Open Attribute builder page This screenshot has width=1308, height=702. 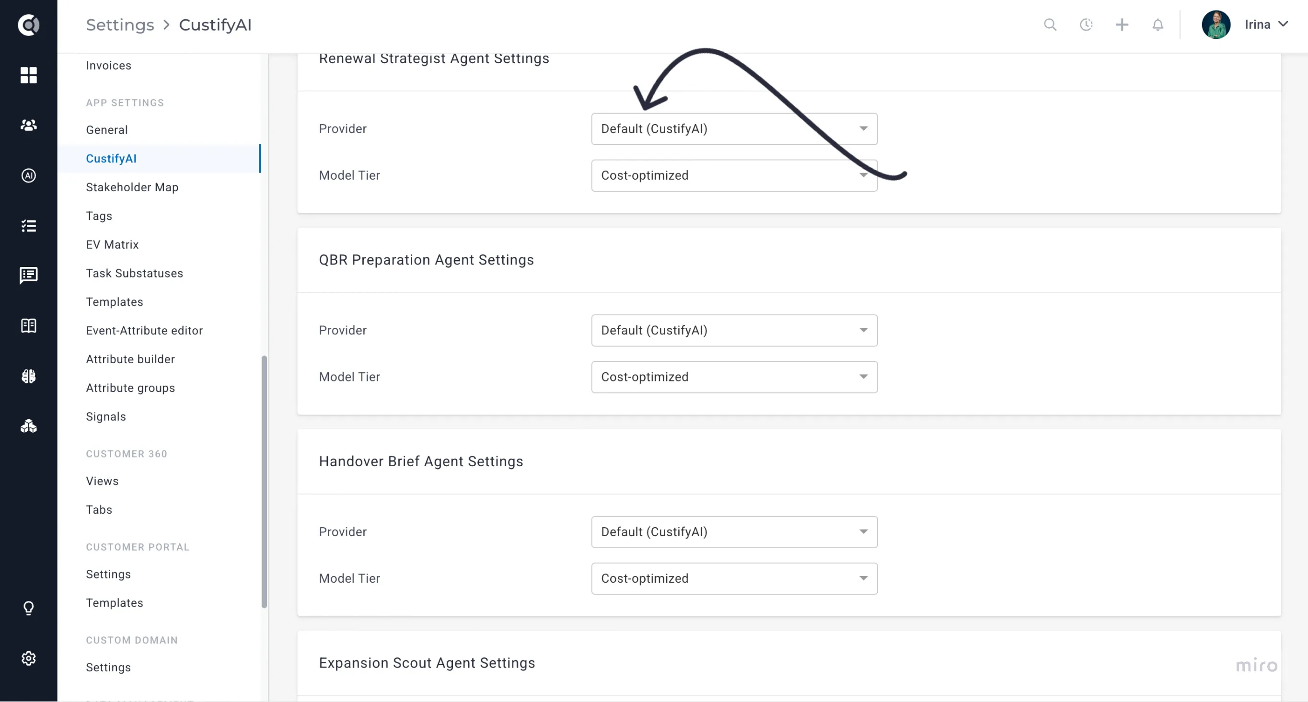[130, 359]
